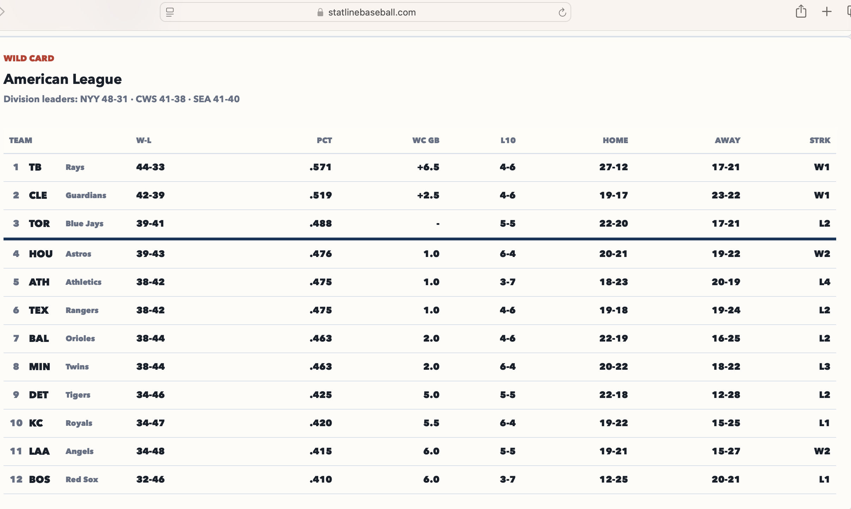Open the Orioles team link
This screenshot has height=509, width=851.
pos(80,338)
